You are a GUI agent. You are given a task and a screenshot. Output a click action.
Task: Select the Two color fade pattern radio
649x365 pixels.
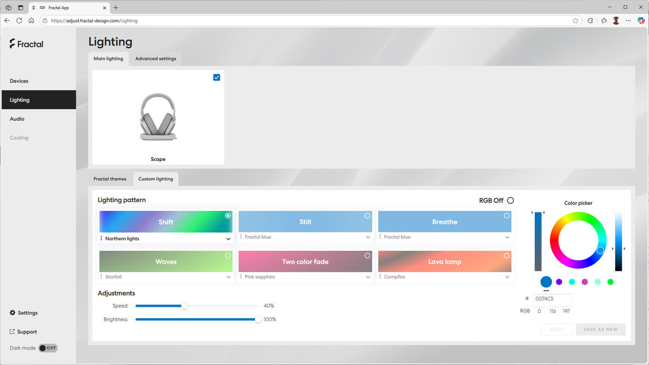click(x=367, y=255)
